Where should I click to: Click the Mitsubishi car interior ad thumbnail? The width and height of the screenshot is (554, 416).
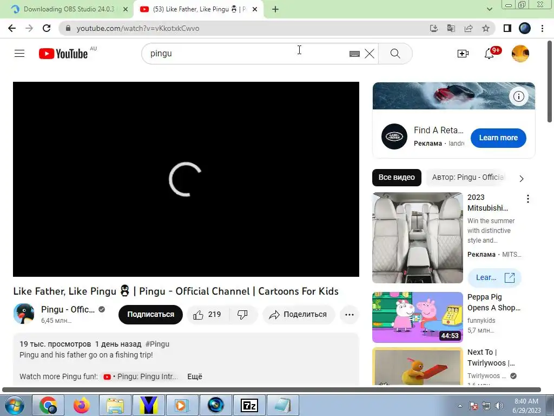[x=417, y=238]
